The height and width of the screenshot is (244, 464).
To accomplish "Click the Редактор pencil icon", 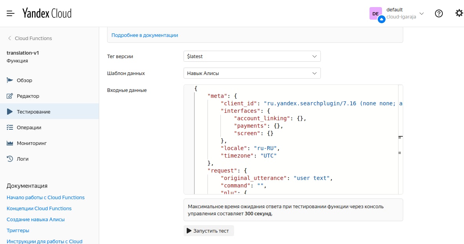I will [x=10, y=96].
